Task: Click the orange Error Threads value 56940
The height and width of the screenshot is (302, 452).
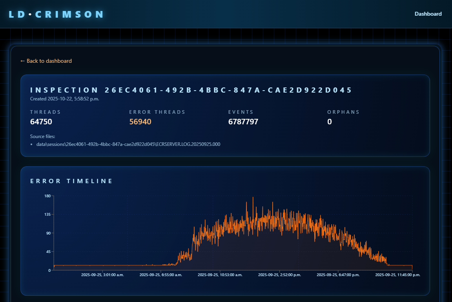Action: coord(140,122)
